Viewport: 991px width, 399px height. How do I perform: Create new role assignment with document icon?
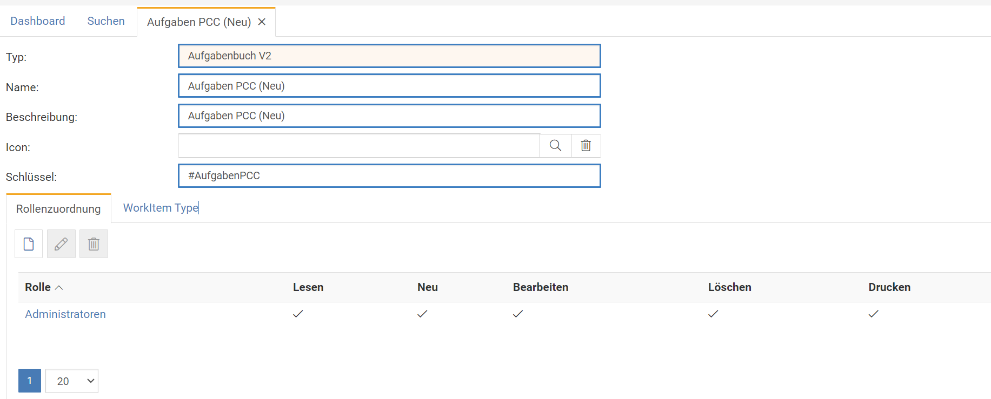pyautogui.click(x=29, y=244)
